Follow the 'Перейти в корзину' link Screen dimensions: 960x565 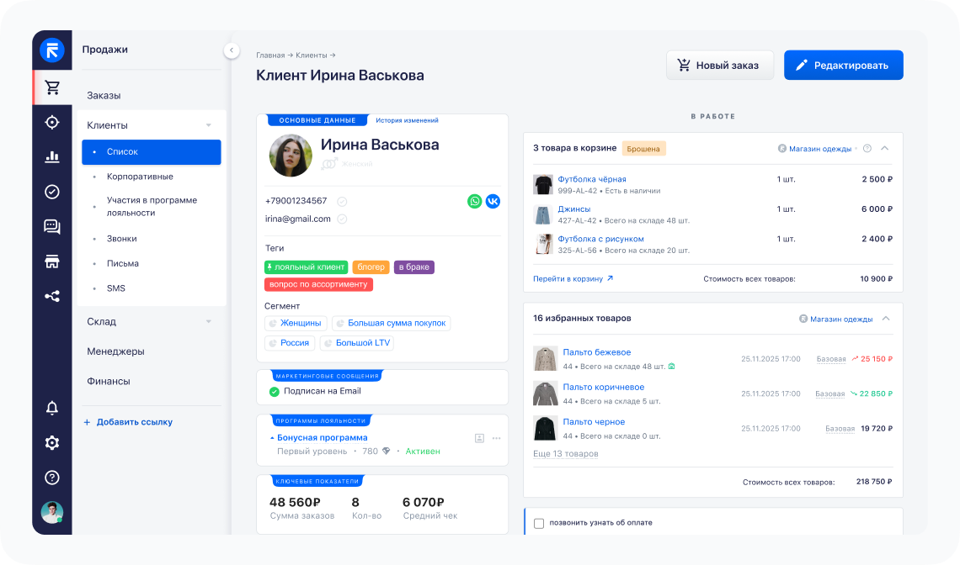point(569,277)
